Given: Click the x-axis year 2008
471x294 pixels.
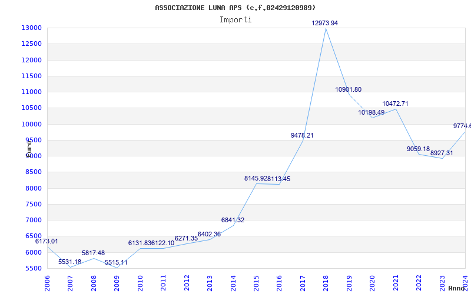Looking at the screenshot, I should click(94, 283).
